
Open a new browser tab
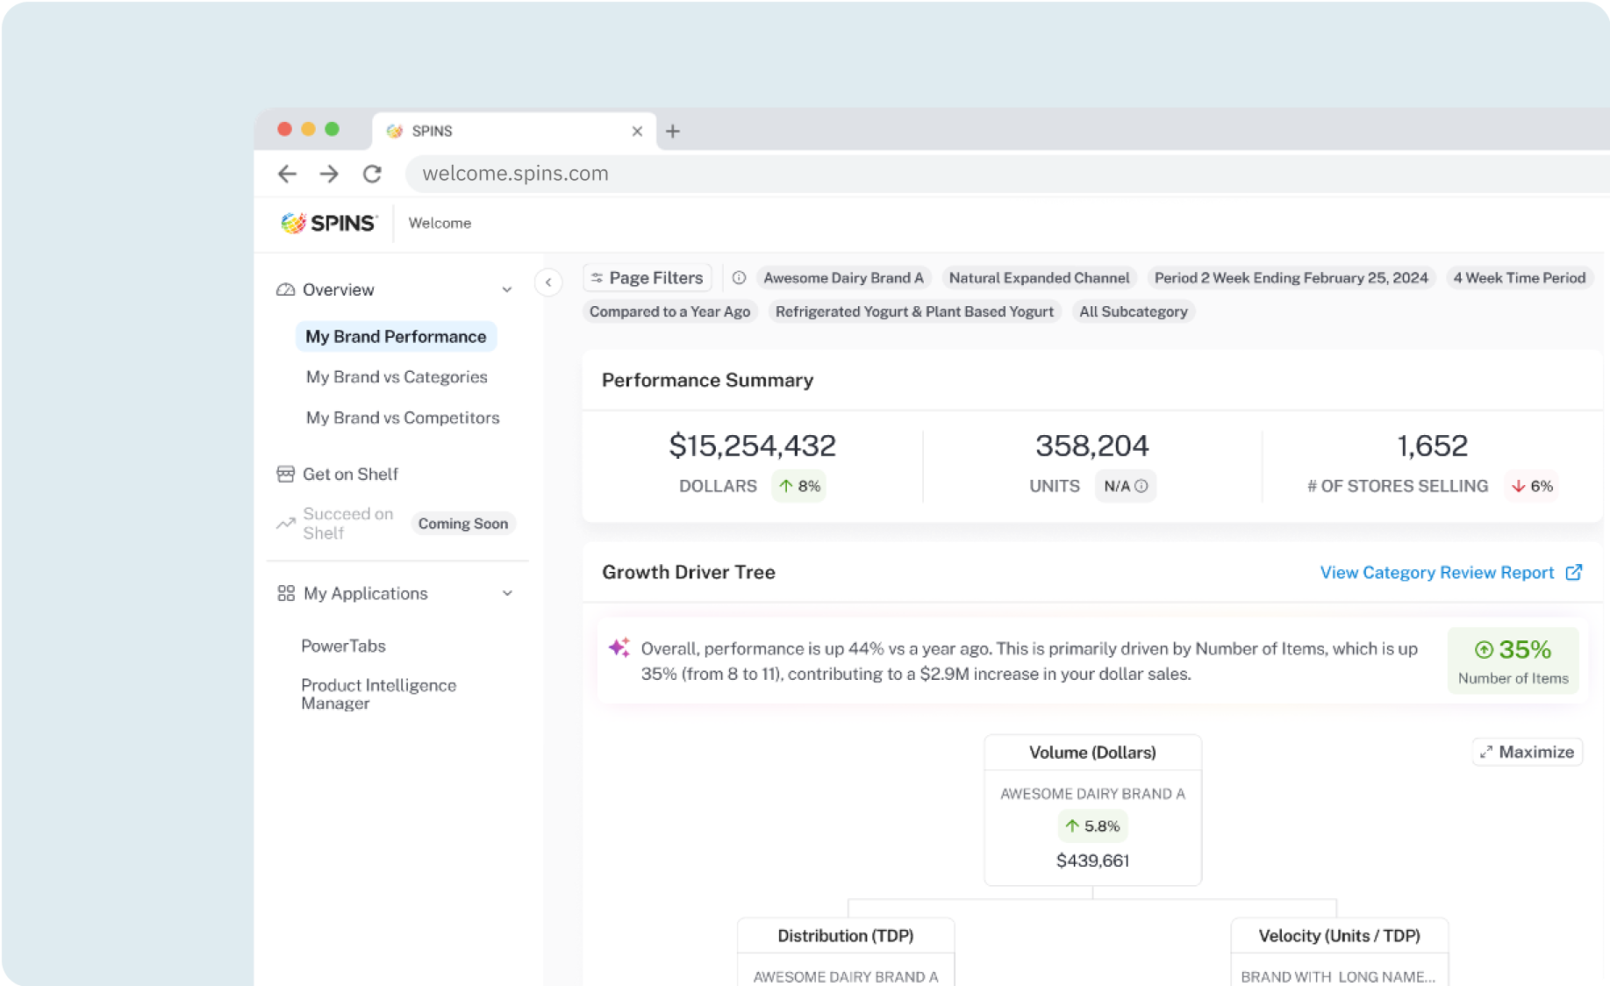(673, 131)
